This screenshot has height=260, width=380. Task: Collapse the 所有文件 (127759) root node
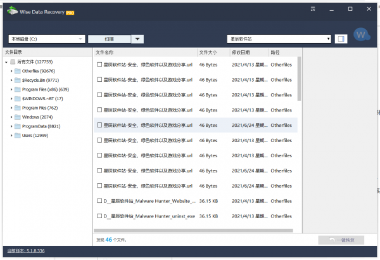pos(6,62)
